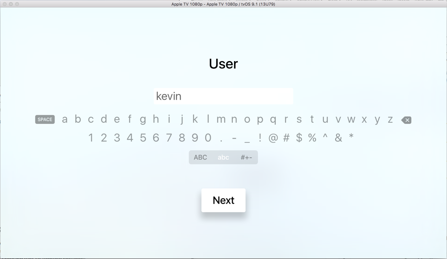Select the letter z key
447x259 pixels.
(390, 119)
